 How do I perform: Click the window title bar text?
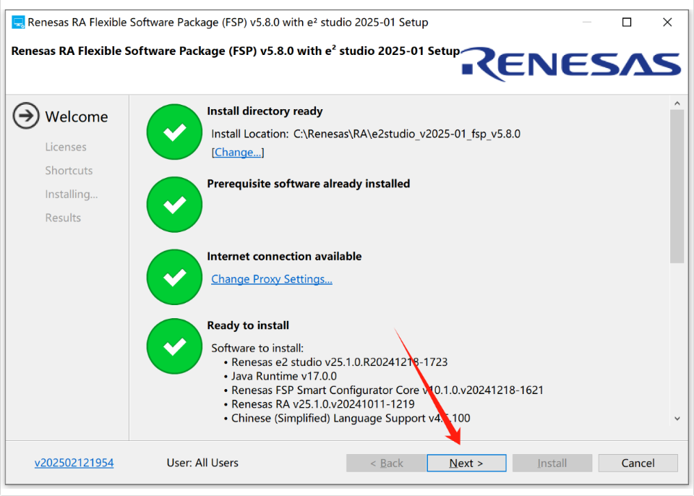point(228,22)
